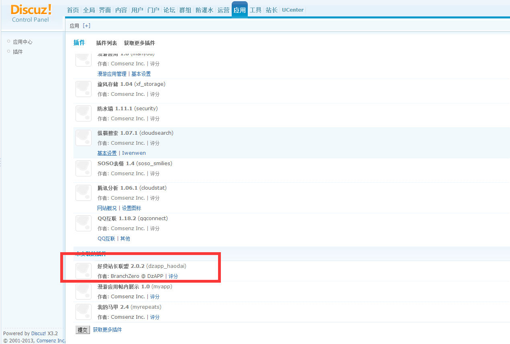The width and height of the screenshot is (510, 344).
Task: Click the 我的马甲 plugin icon
Action: click(x=84, y=312)
